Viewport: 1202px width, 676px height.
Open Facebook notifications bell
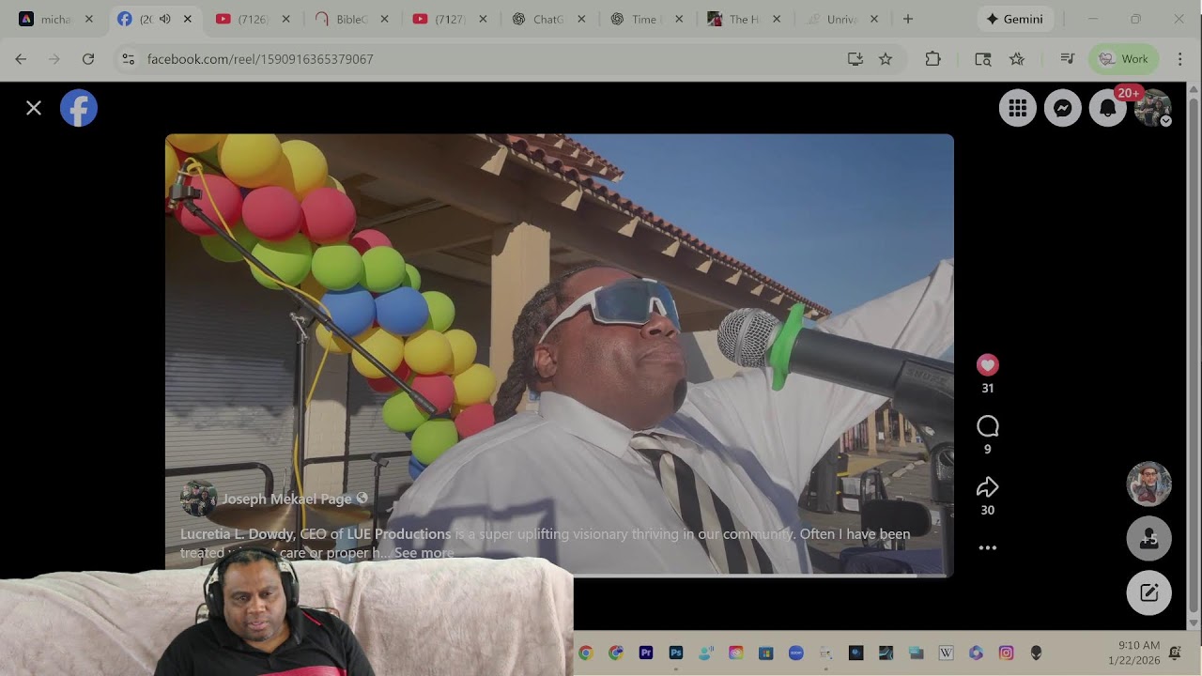(x=1108, y=108)
